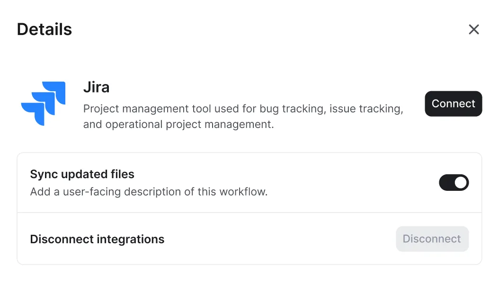Click the word "Sync" in the settings row

tap(41, 174)
